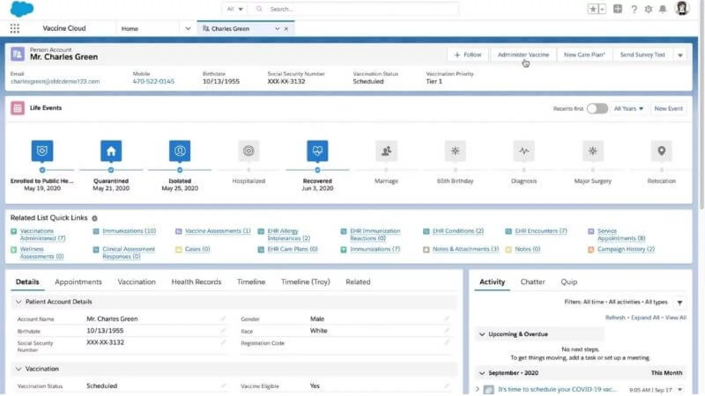Click the Relocation map pin icon

click(x=661, y=151)
